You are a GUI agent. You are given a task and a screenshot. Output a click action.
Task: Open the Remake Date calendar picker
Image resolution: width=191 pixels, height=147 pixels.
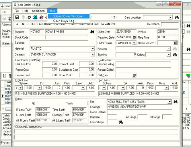coord(175,43)
